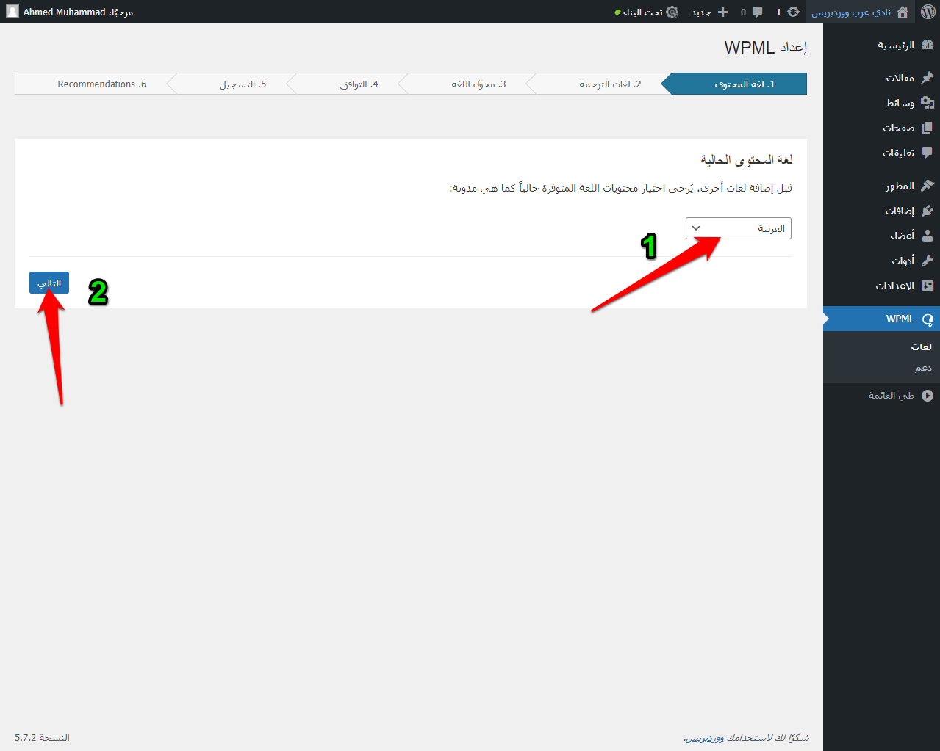Click the home icon of the site name
The height and width of the screenshot is (751, 940).
(x=903, y=12)
